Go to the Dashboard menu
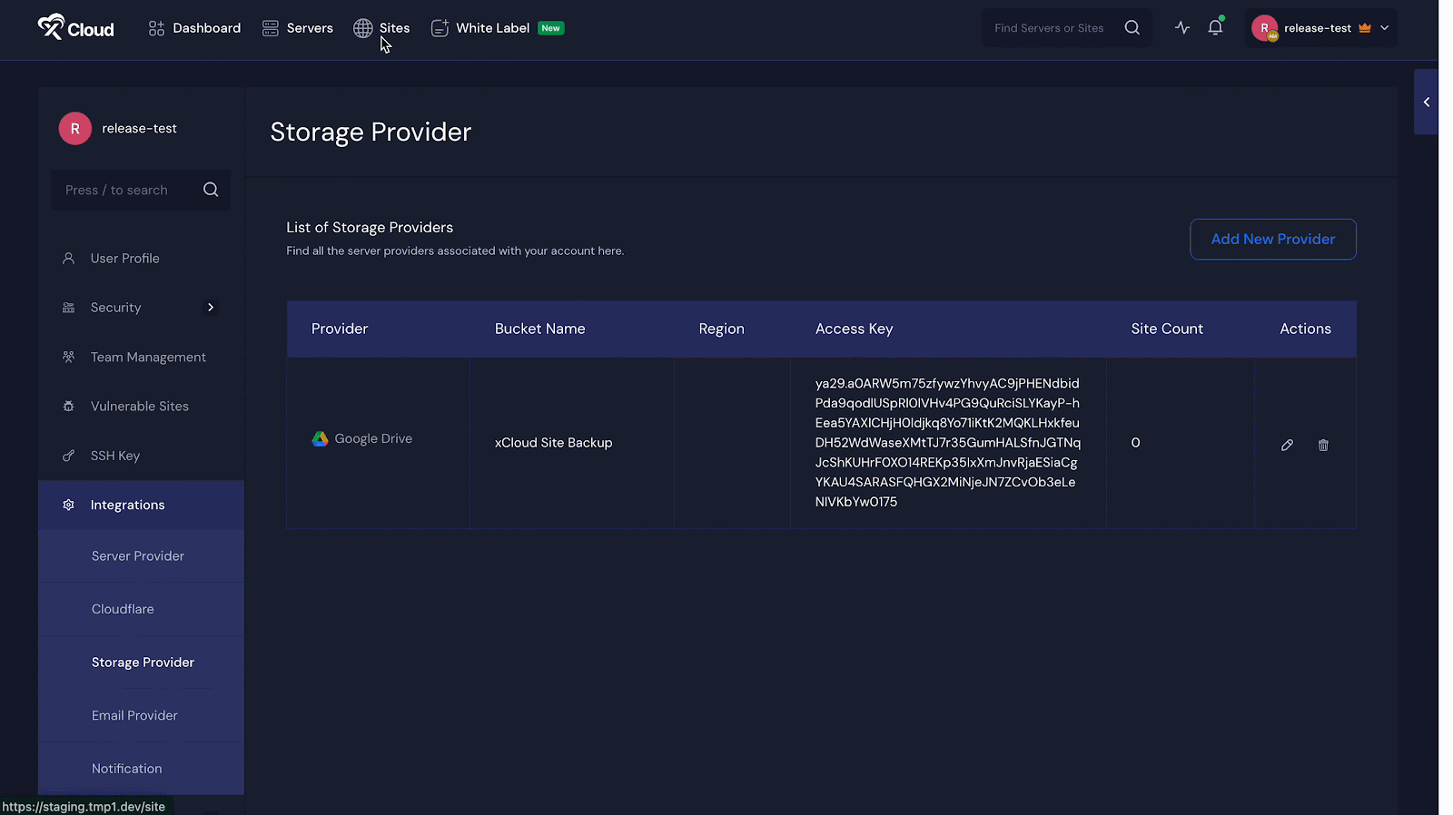Viewport: 1453px width, 815px height. click(194, 28)
